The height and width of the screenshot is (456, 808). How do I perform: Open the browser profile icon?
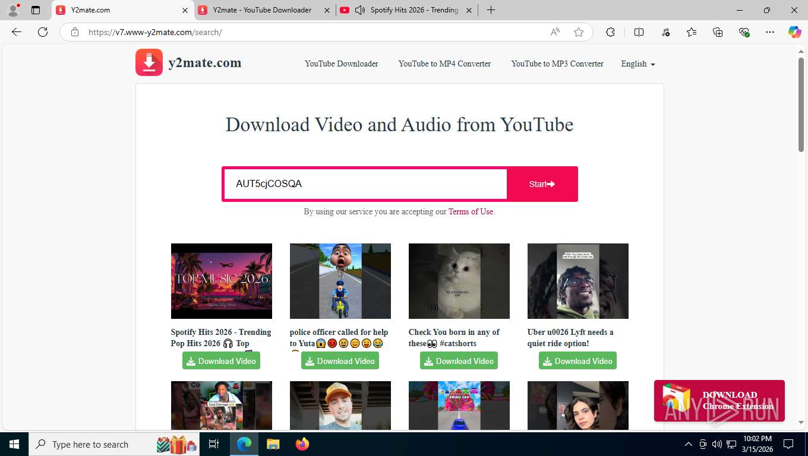pos(13,10)
